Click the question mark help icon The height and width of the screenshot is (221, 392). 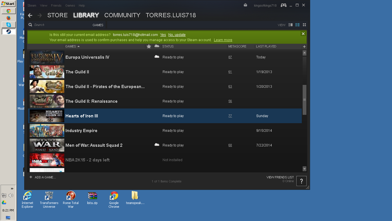coord(301,181)
